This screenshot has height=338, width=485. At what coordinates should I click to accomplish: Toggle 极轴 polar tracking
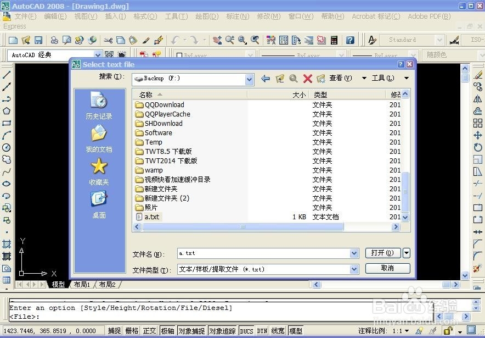[x=167, y=331]
